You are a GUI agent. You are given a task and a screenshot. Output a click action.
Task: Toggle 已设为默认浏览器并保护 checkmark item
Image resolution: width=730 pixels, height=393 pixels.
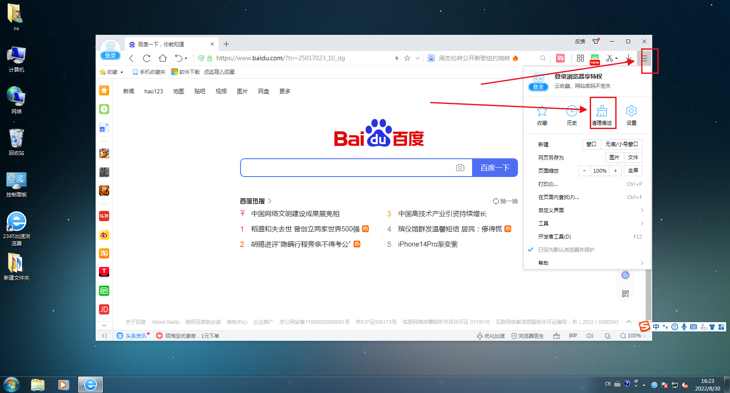click(x=587, y=250)
